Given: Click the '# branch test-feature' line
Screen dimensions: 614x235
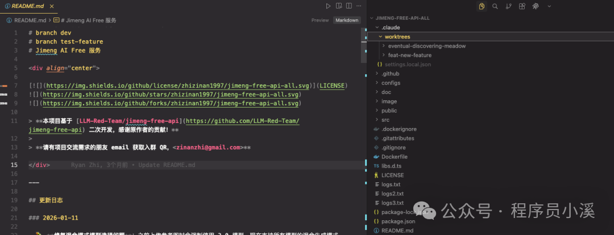Looking at the screenshot, I should pyautogui.click(x=65, y=41).
